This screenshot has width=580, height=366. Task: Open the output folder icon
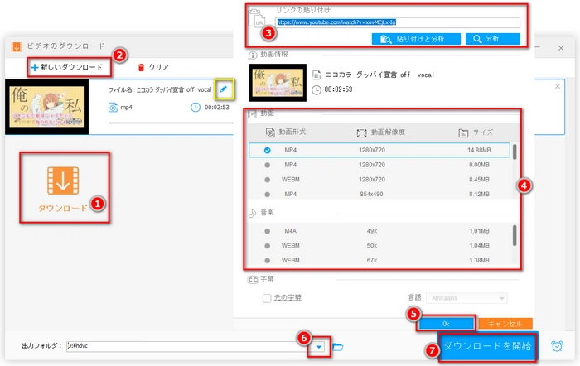338,347
